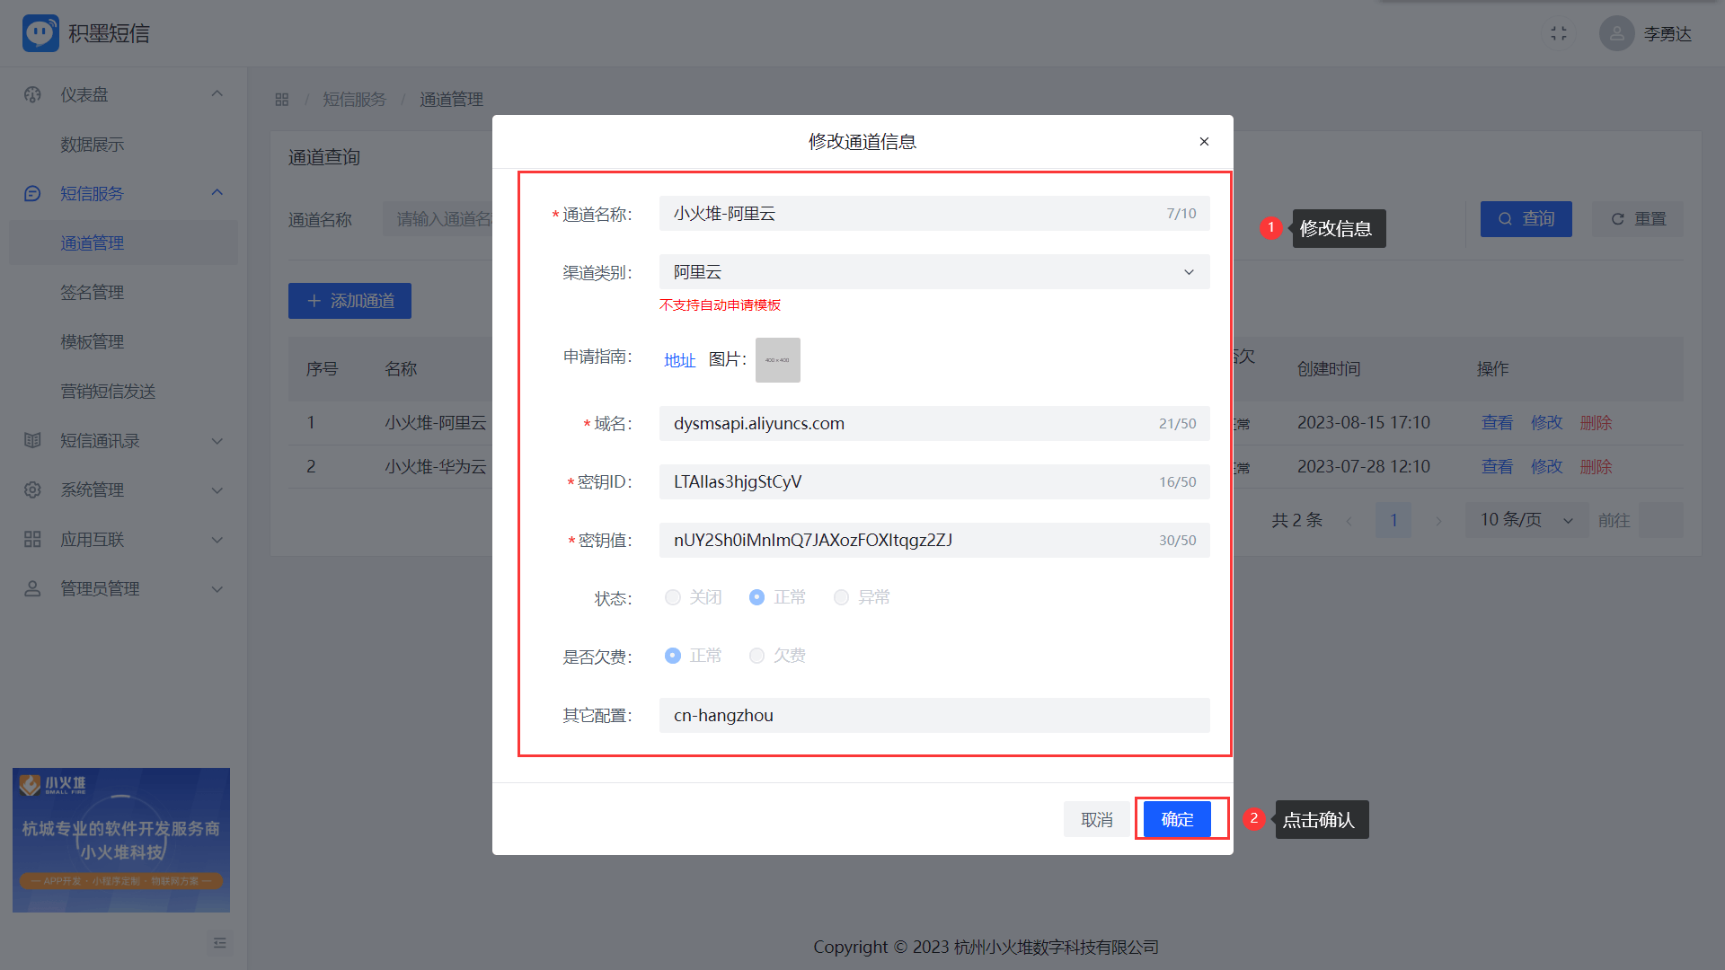1725x970 pixels.
Task: Open the 渠道类别 阿里云 dropdown
Action: pyautogui.click(x=933, y=272)
